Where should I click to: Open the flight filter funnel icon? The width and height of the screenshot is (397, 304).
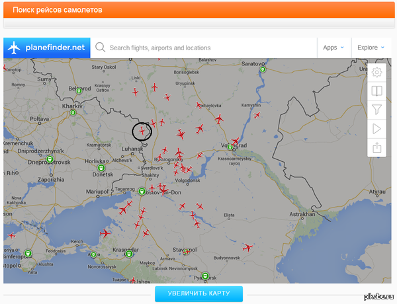(377, 110)
